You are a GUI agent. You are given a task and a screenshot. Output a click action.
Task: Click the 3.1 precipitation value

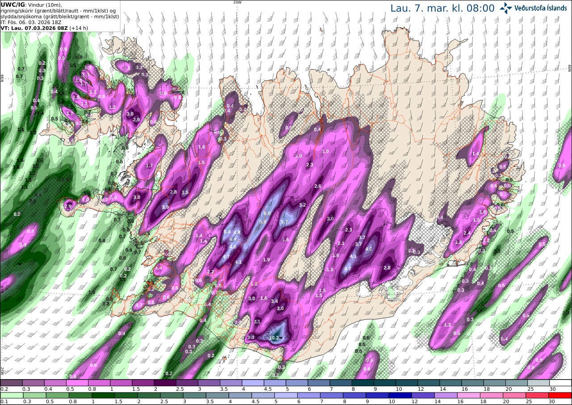pos(257,322)
